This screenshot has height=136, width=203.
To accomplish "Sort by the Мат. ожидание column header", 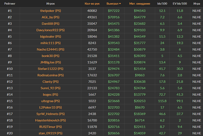I will coord(140,3).
